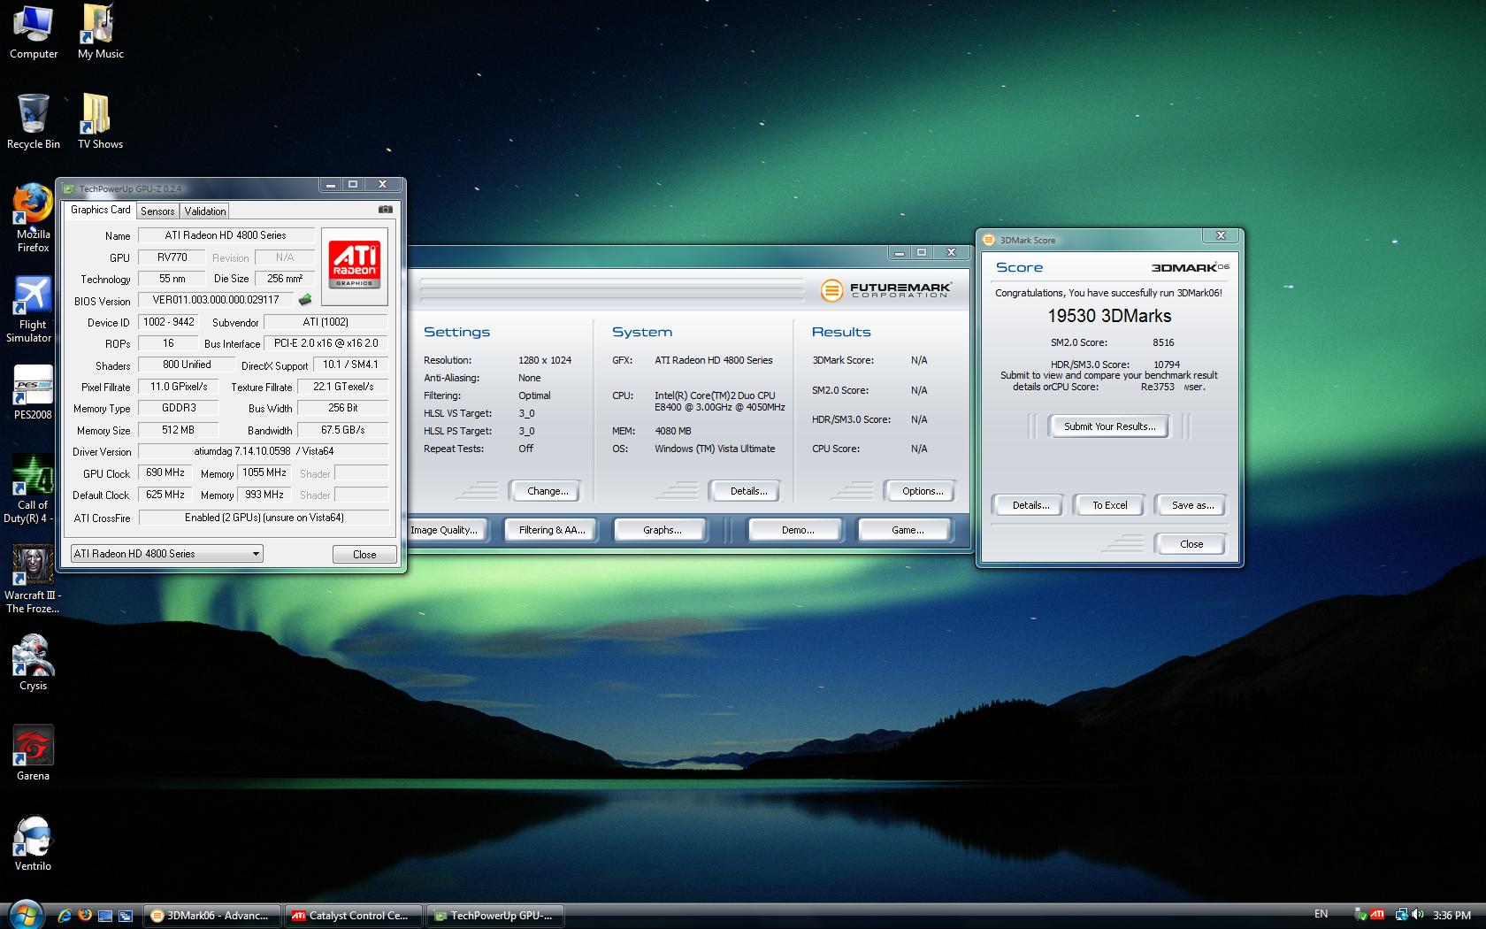Launch Flight Simulator desktop shortcut

[33, 309]
